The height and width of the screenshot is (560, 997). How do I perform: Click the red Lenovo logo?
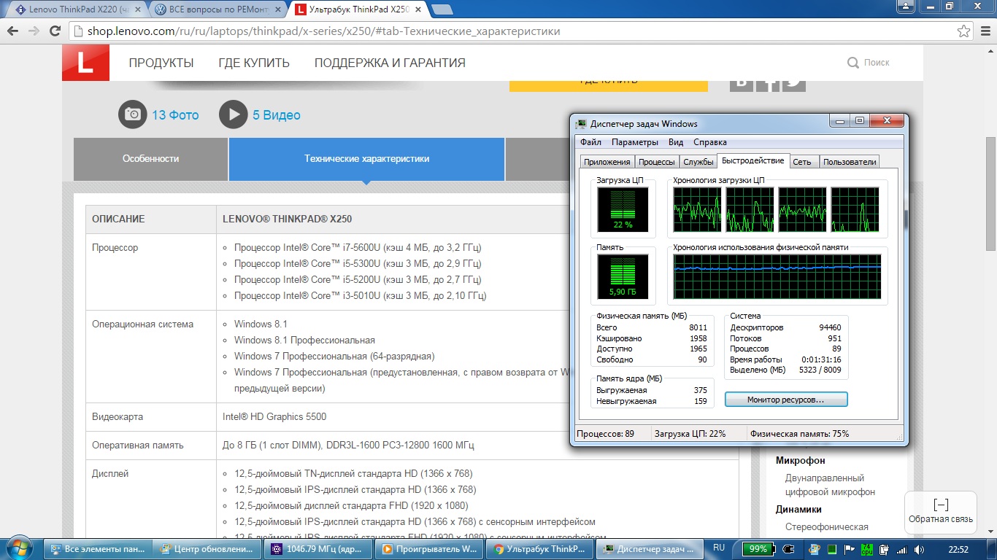tap(85, 63)
